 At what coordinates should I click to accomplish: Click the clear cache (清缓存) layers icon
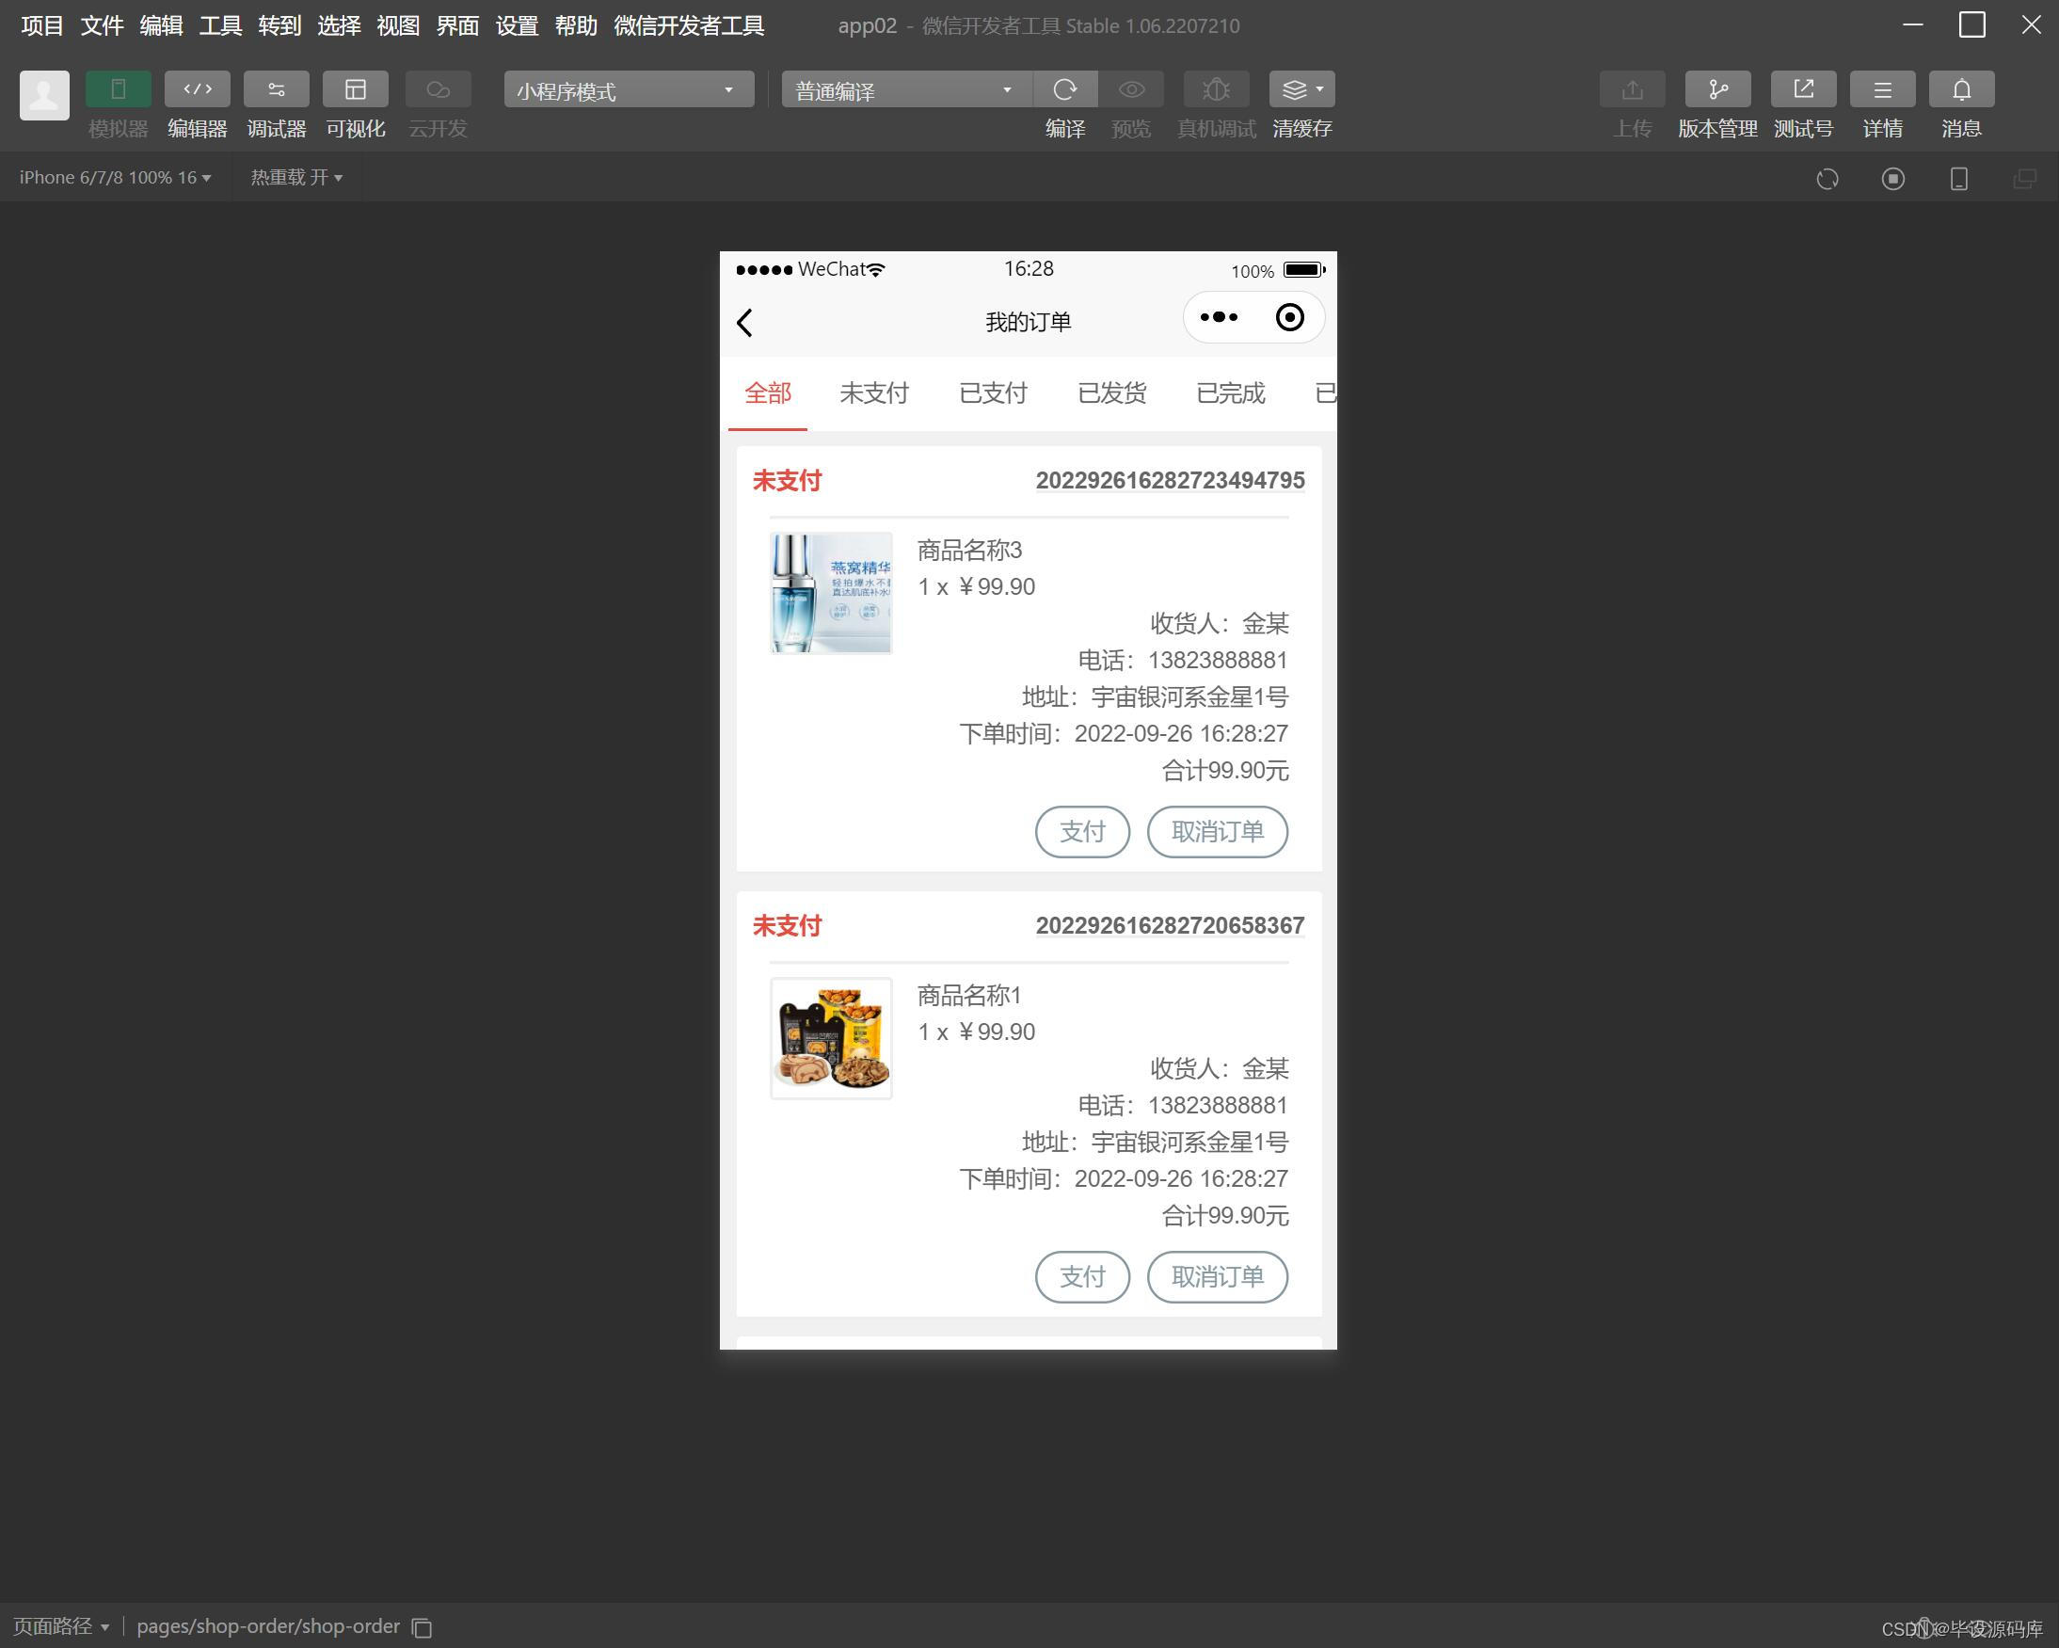(1294, 89)
